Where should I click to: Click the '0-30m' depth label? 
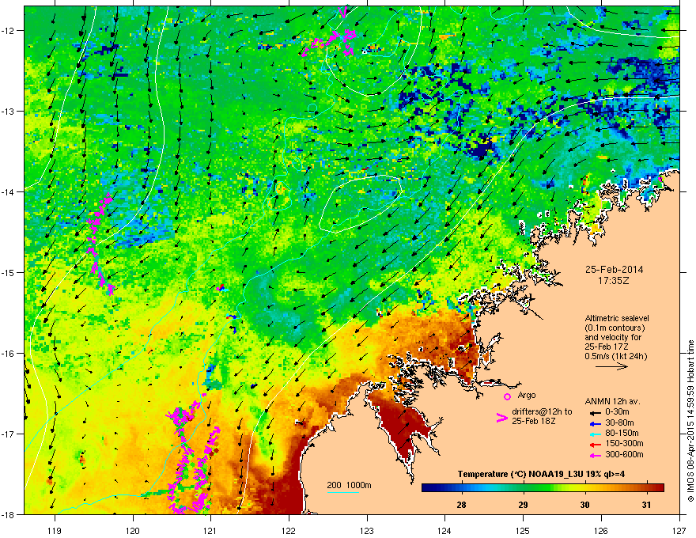(x=617, y=412)
